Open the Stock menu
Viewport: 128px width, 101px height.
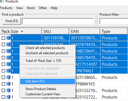(x=31, y=8)
